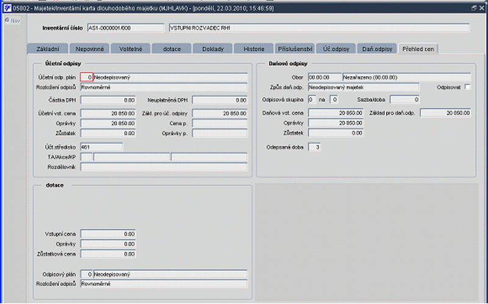Click the Zůstatek field in Daňové odpisy
Image resolution: width=488 pixels, height=304 pixels.
click(x=335, y=133)
